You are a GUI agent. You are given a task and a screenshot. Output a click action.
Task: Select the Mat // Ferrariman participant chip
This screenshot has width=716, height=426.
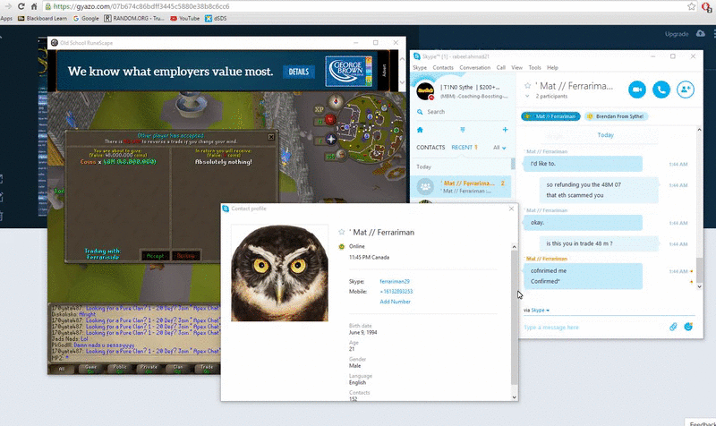(550, 116)
